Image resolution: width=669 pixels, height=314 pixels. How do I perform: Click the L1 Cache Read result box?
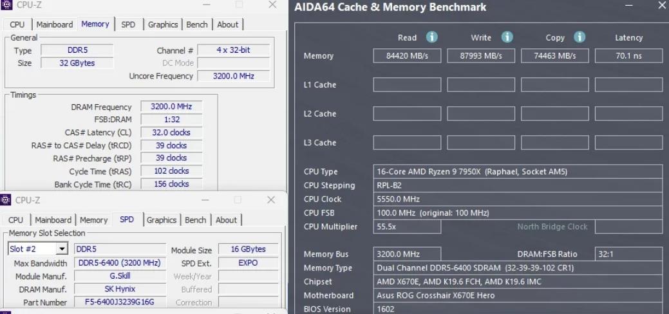click(407, 85)
